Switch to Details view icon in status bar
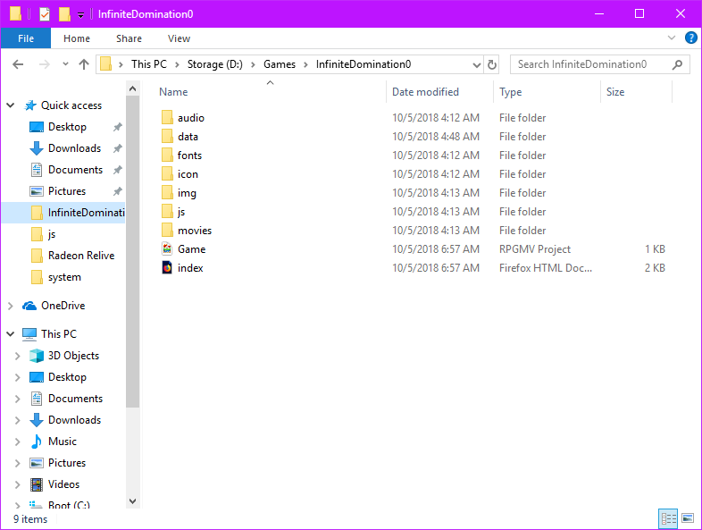The width and height of the screenshot is (702, 530). [x=668, y=518]
